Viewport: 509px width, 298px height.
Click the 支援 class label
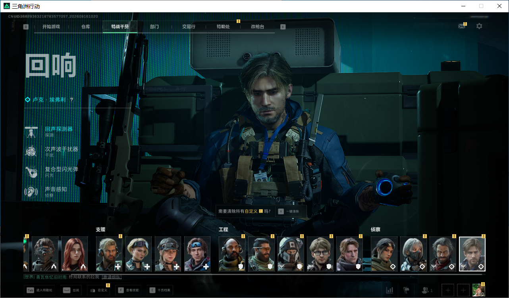click(x=100, y=229)
